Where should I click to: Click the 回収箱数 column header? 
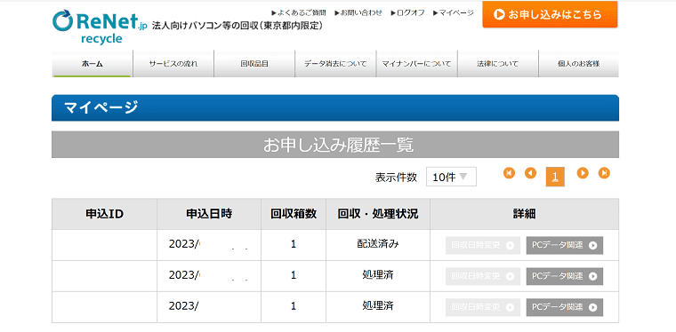[x=294, y=214]
